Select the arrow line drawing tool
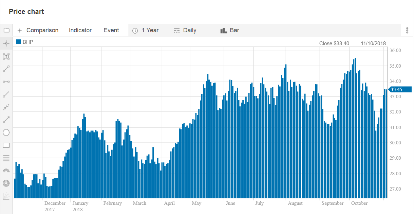The height and width of the screenshot is (214, 414). coord(6,120)
